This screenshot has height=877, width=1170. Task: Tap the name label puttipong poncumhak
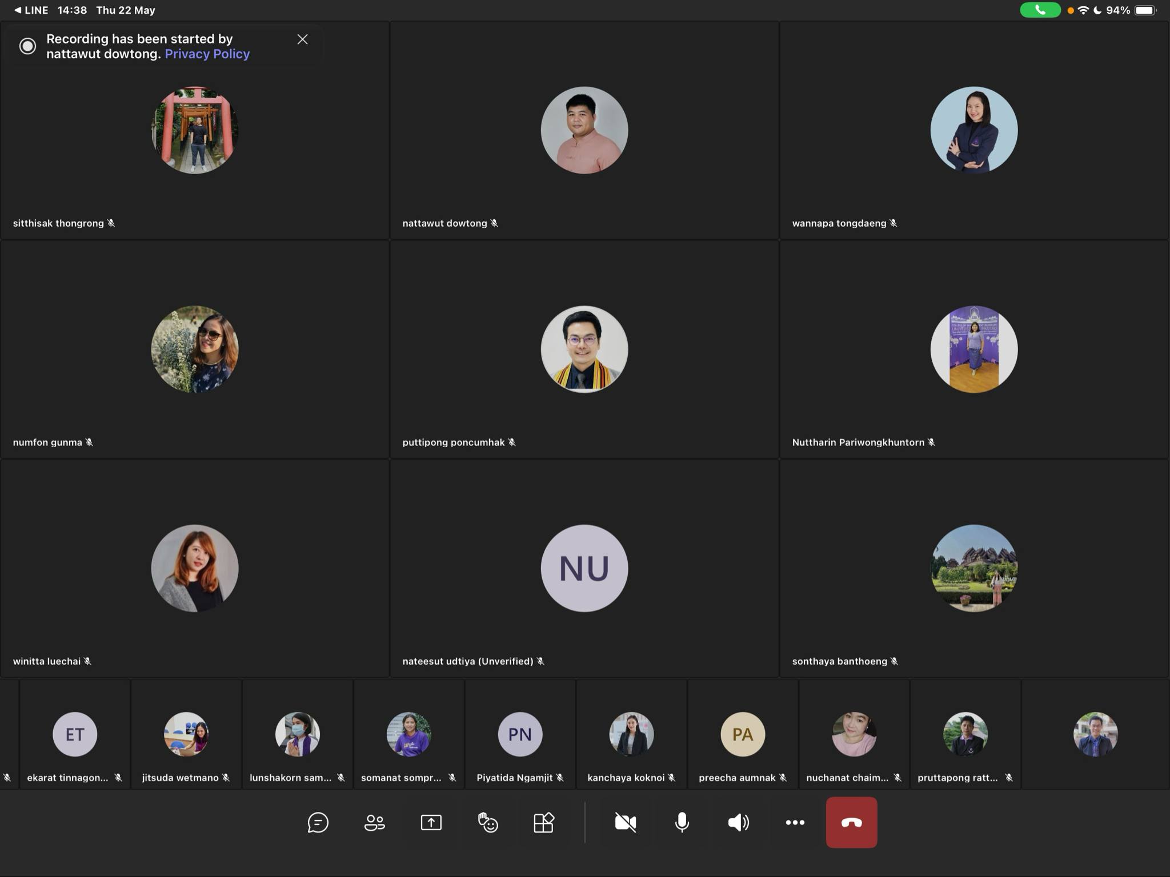[x=454, y=442]
